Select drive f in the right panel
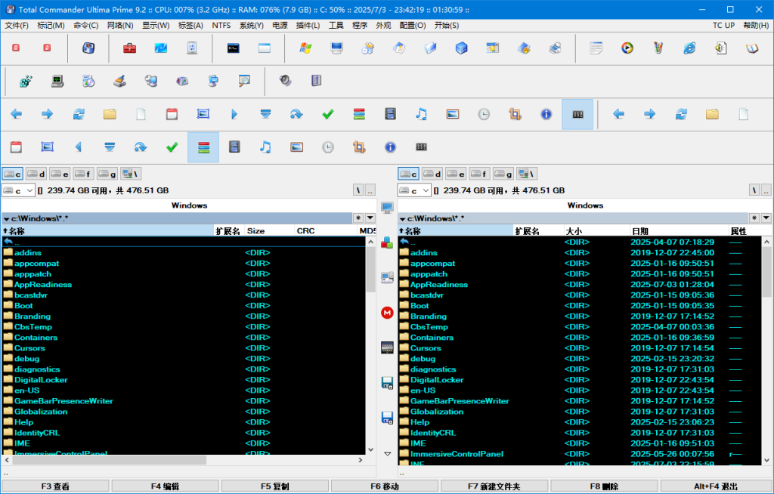774x494 pixels. pos(479,174)
